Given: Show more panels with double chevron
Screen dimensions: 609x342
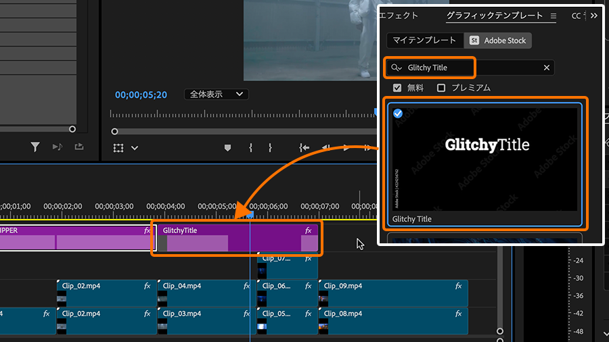Looking at the screenshot, I should (x=594, y=16).
